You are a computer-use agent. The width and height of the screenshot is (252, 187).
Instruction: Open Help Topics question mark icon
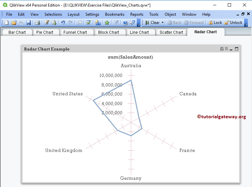[125, 23]
